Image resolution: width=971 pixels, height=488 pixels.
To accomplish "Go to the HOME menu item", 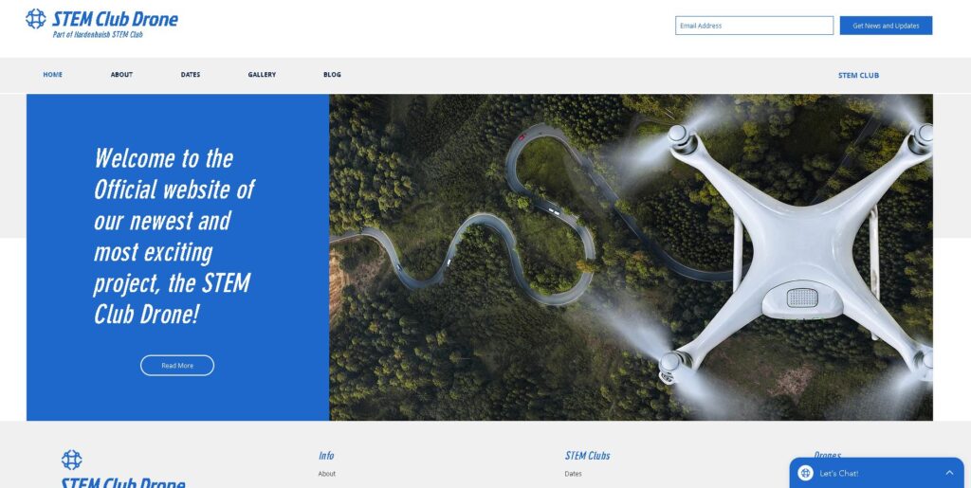I will tap(53, 74).
